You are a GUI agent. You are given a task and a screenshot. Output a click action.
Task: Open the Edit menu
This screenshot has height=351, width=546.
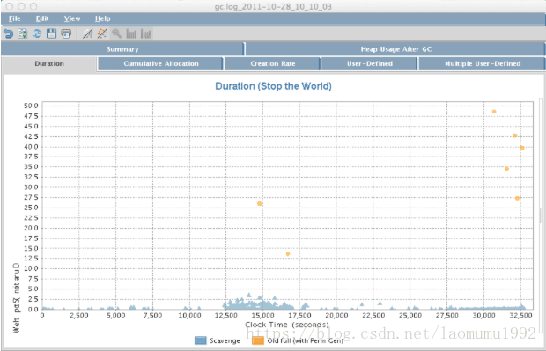(x=42, y=18)
